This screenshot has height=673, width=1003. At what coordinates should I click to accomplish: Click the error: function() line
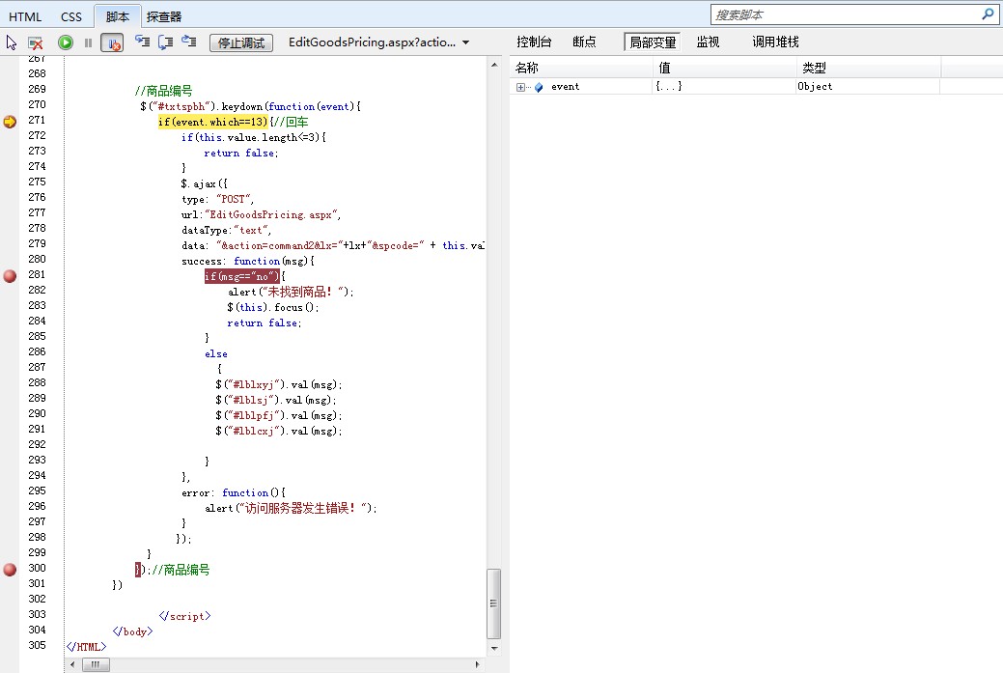(234, 492)
